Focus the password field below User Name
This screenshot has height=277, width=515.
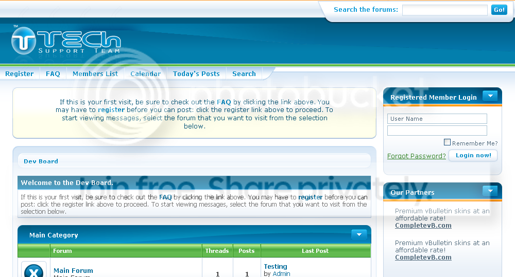click(437, 131)
